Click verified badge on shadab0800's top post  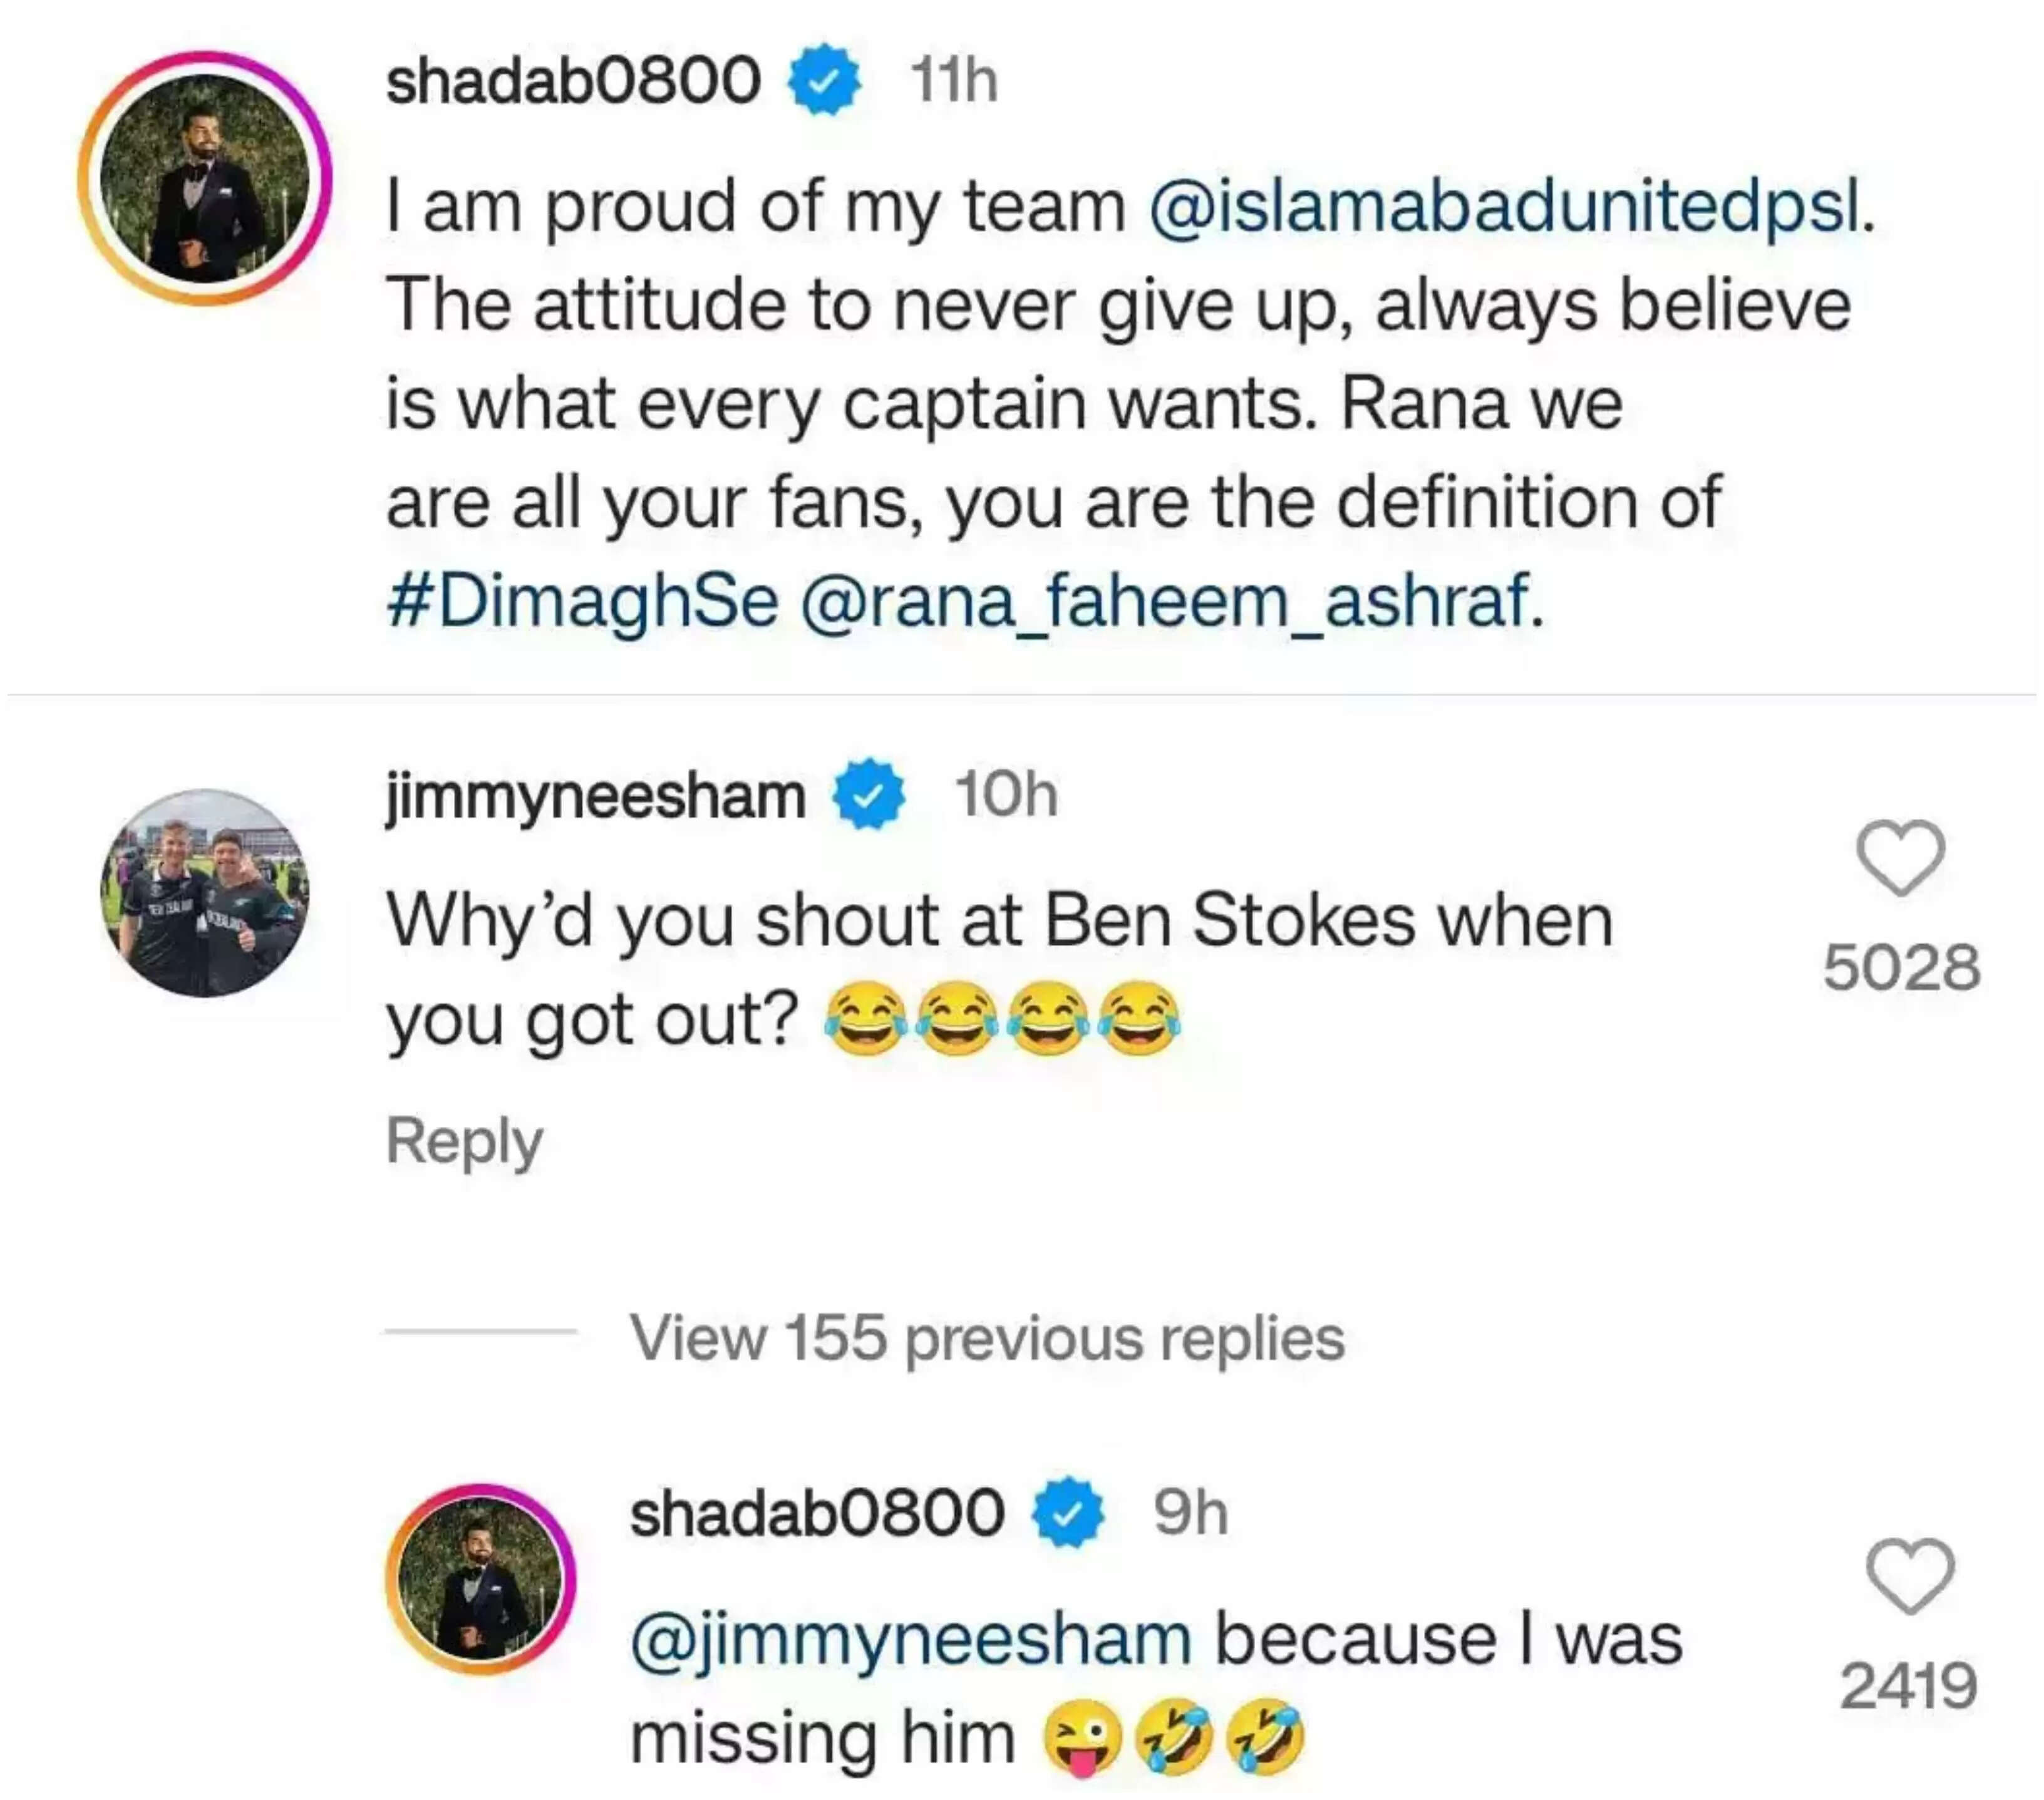pyautogui.click(x=825, y=79)
